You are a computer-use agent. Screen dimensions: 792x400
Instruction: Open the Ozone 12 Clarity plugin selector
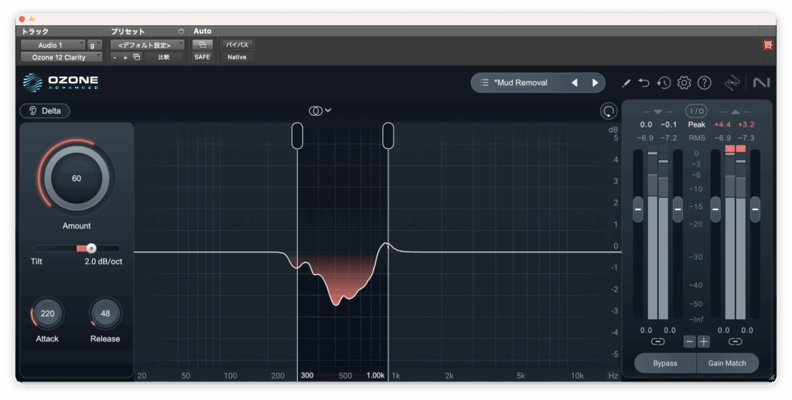(x=61, y=57)
